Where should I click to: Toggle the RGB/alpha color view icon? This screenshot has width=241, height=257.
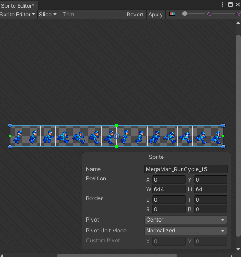[x=172, y=14]
